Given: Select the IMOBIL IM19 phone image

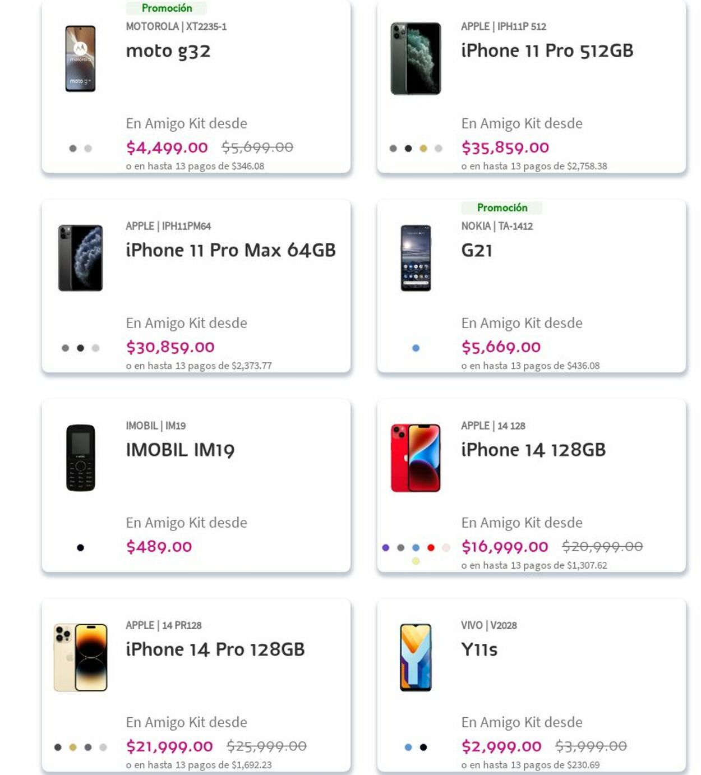Looking at the screenshot, I should [x=80, y=458].
